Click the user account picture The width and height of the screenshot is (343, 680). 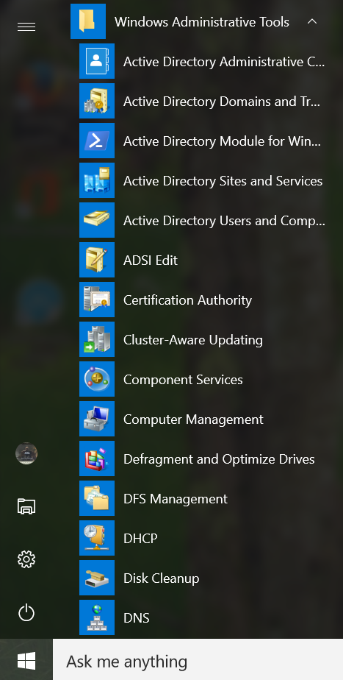point(26,453)
